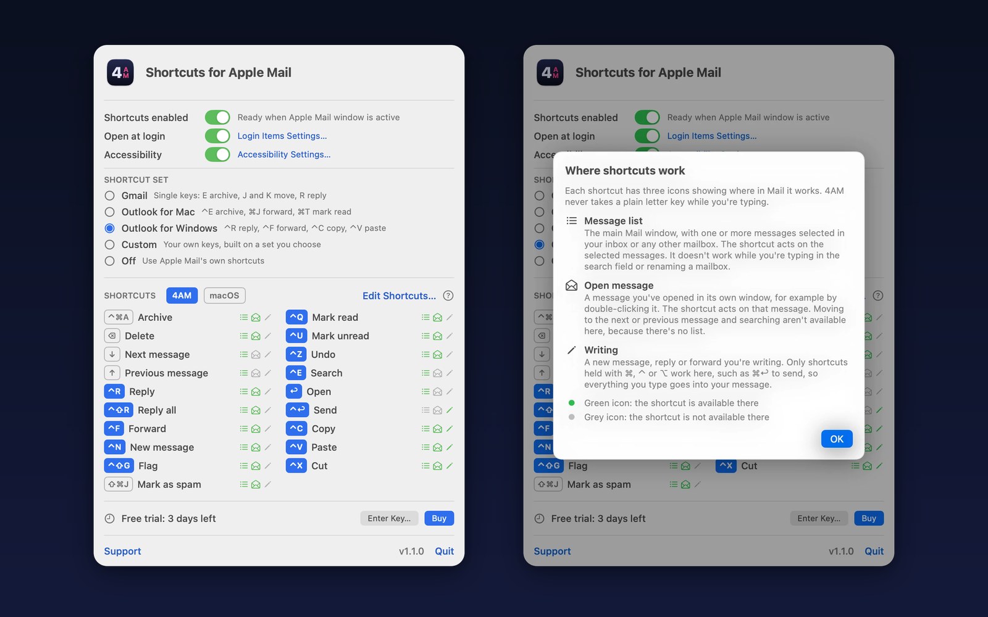The width and height of the screenshot is (988, 617).
Task: Click 'Where shortcuts work' dialog title
Action: point(625,170)
